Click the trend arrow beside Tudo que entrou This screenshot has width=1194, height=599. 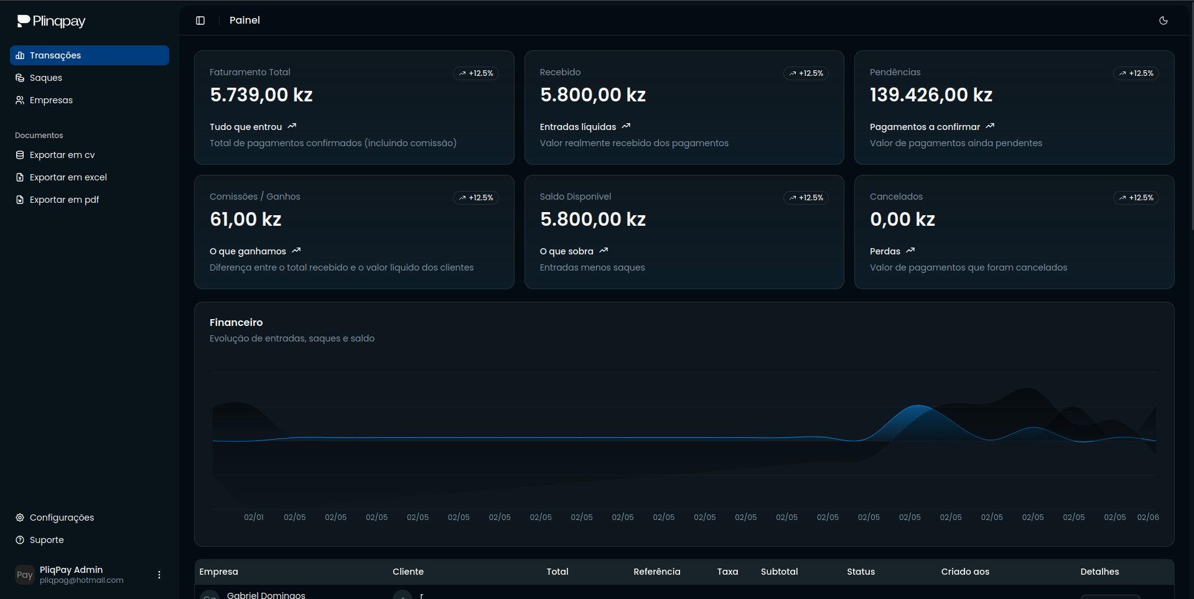pos(292,126)
